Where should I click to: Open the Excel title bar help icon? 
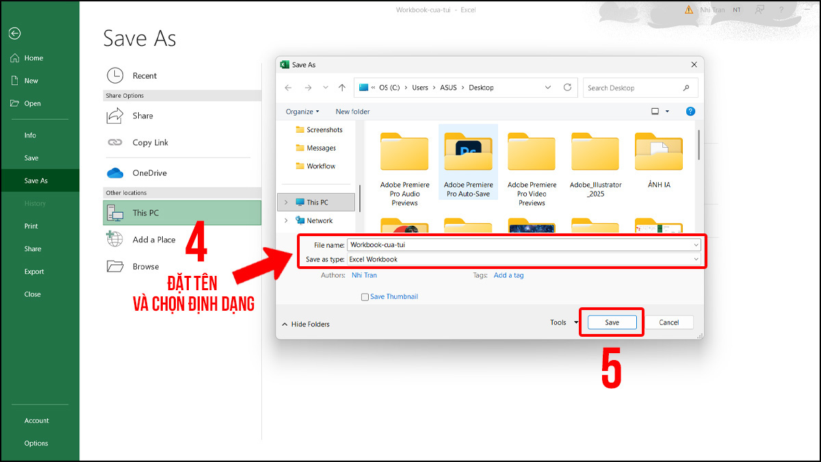(x=781, y=10)
